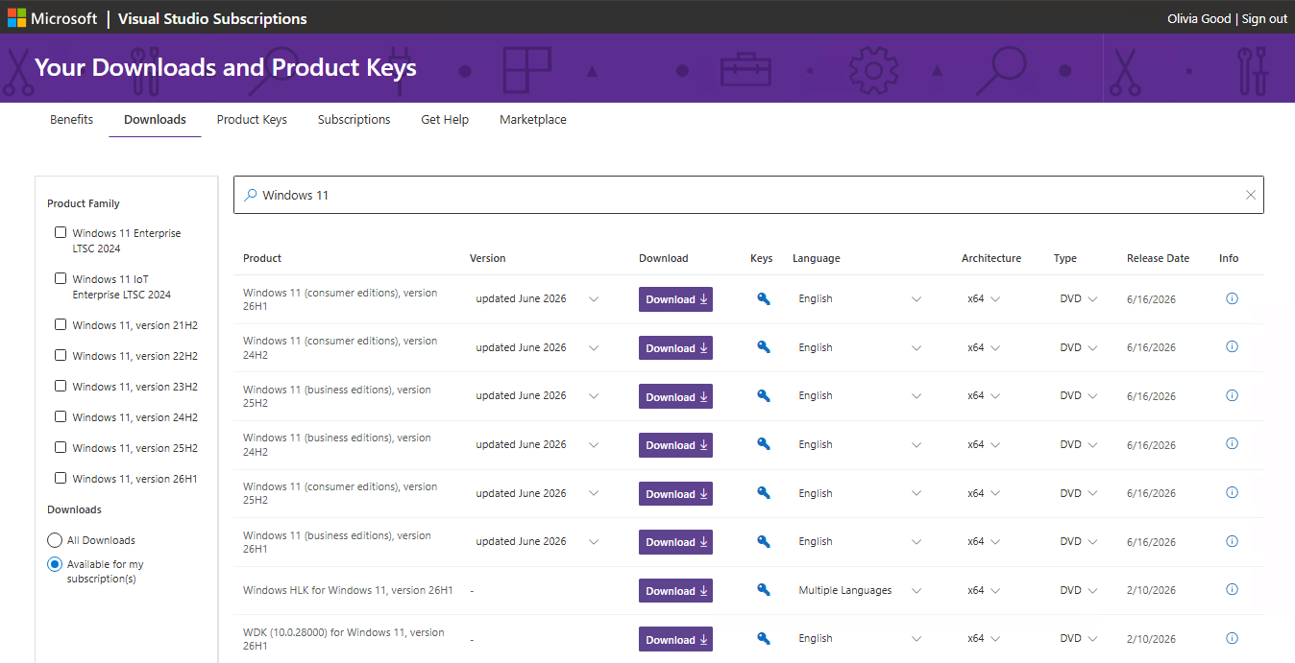Check Windows 11, version 22H2 filter

[61, 355]
